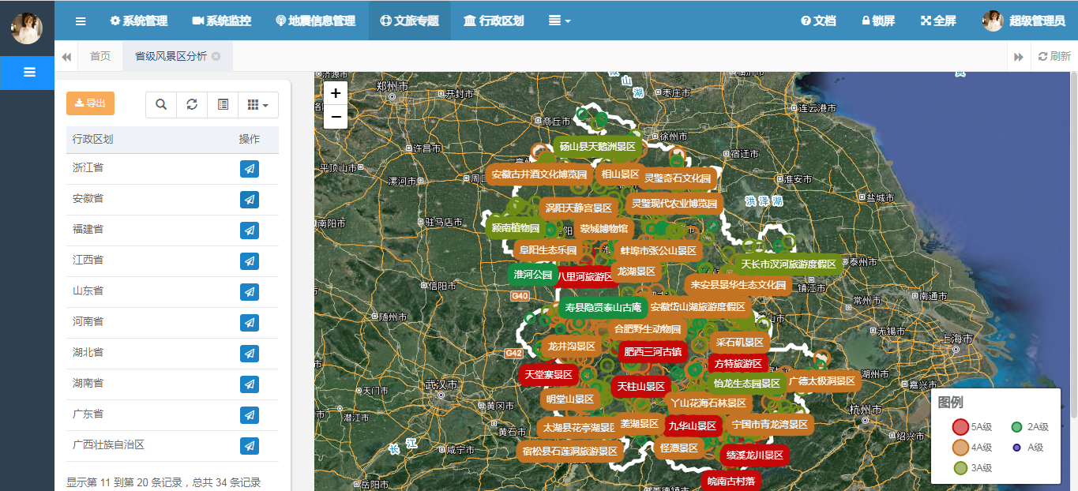Viewport: 1078px width, 491px height.
Task: Locate 湖南省 with its paper-plane icon
Action: 250,384
